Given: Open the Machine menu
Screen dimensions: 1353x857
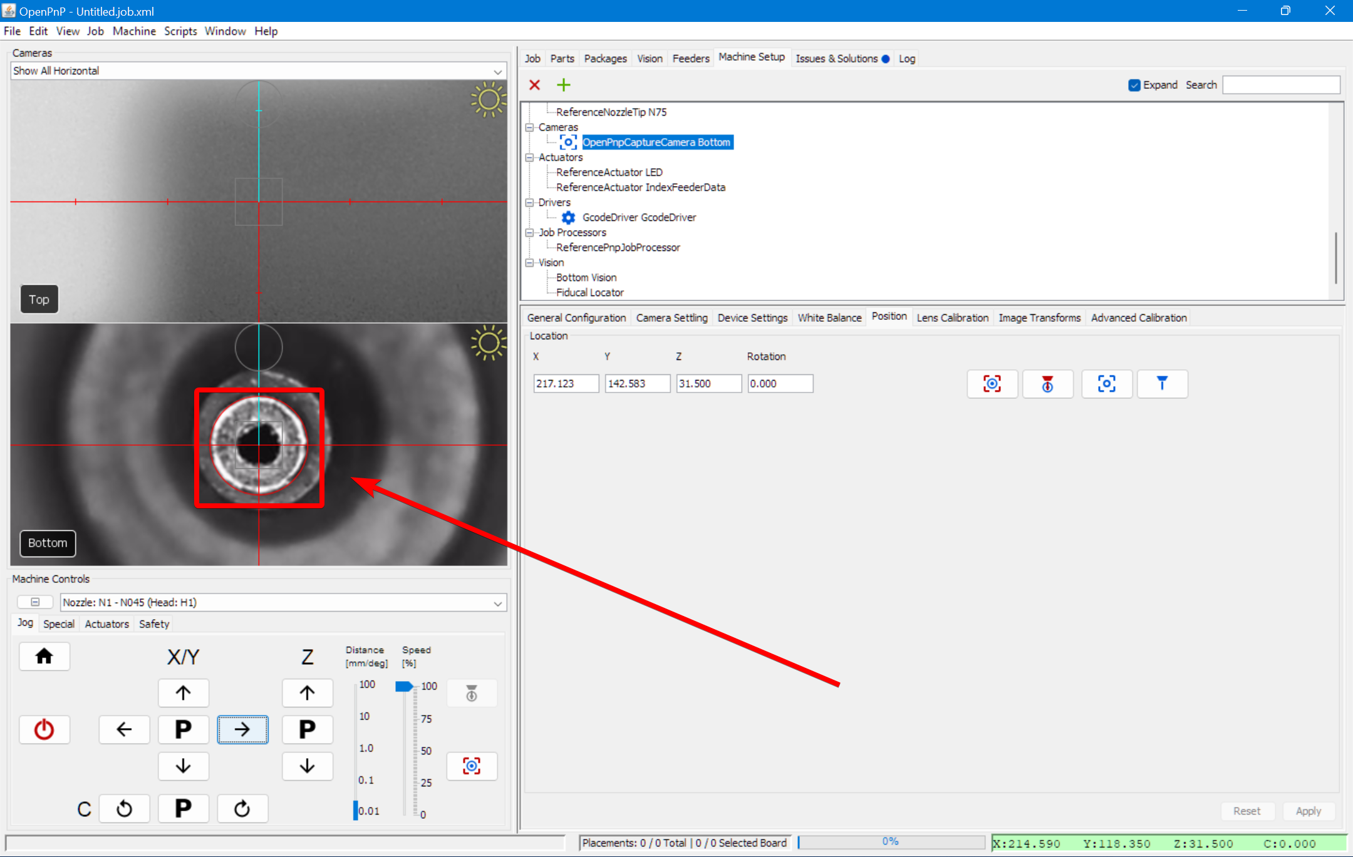Looking at the screenshot, I should point(134,31).
